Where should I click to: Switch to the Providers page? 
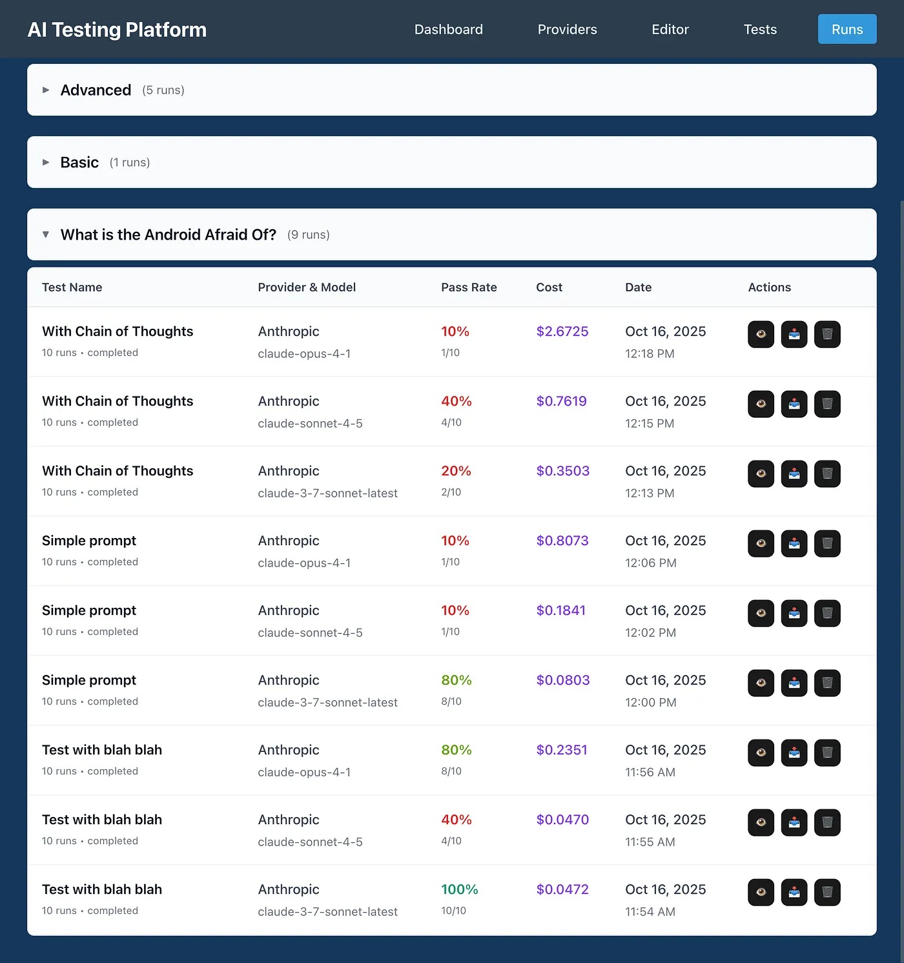(x=567, y=30)
